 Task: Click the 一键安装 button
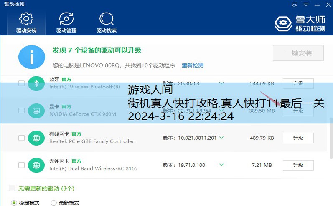coord(298,53)
